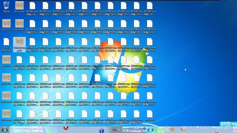Select the Alkyl octanitro... file icon

(6, 45)
